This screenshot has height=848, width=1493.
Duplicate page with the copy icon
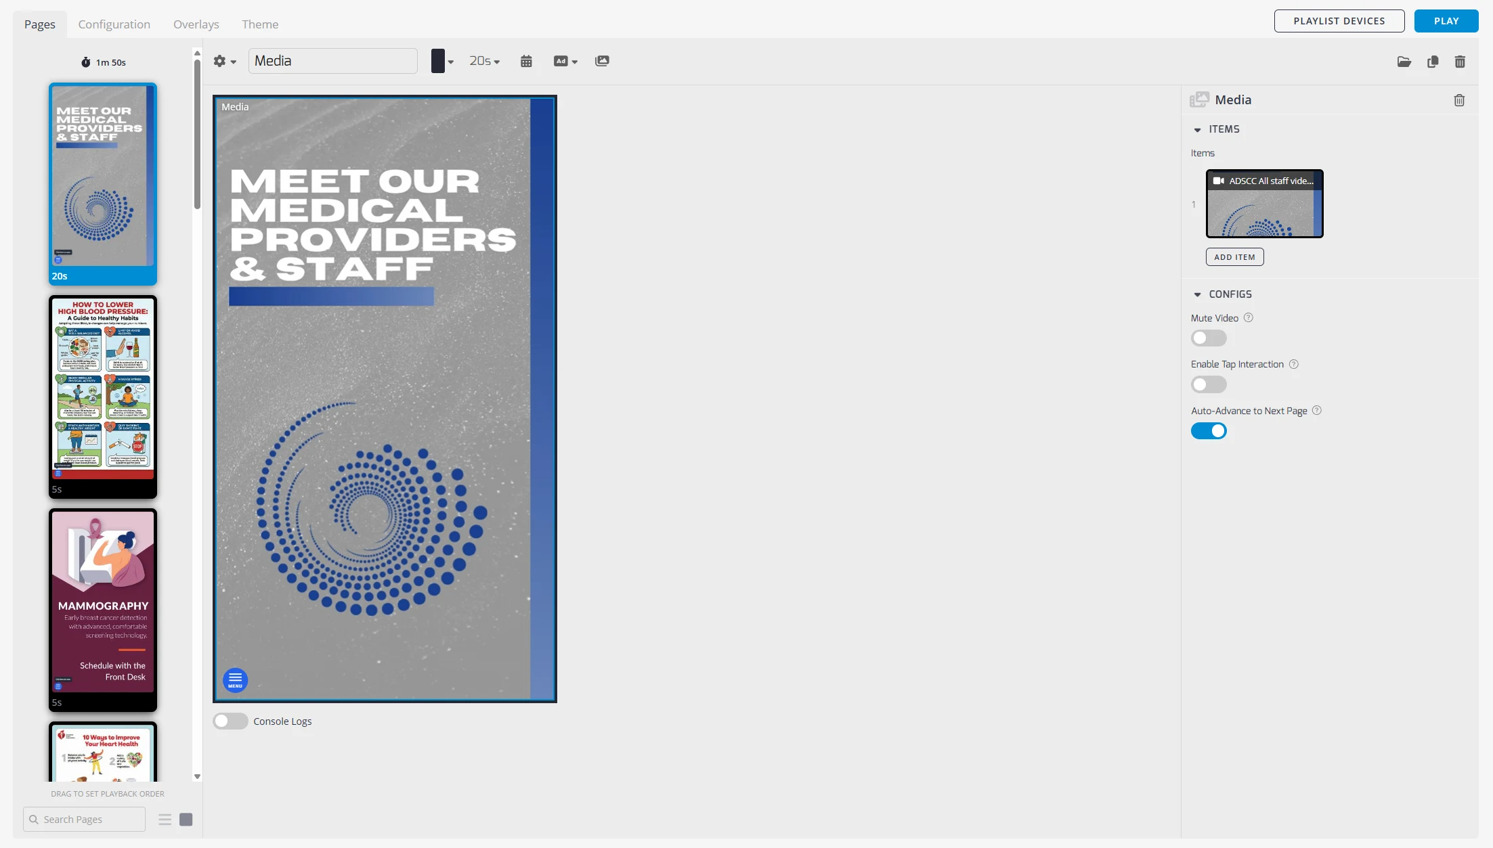(1433, 62)
